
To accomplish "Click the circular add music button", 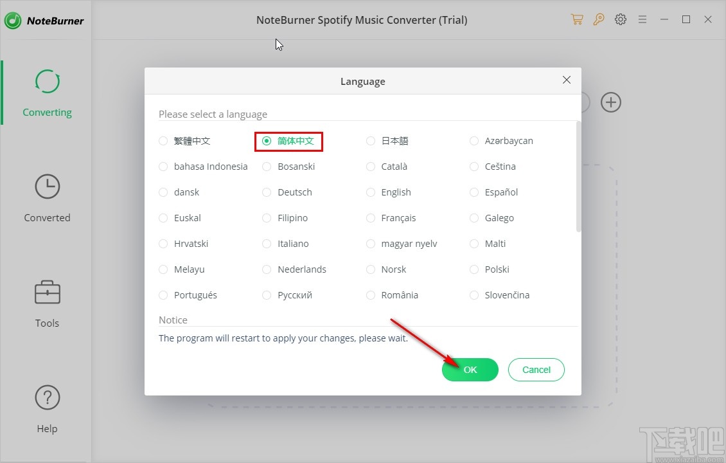I will tap(610, 102).
